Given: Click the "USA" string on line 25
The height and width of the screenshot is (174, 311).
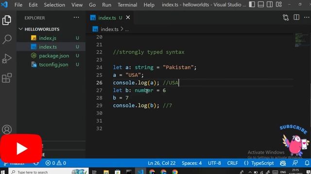Looking at the screenshot, I should (133, 75).
